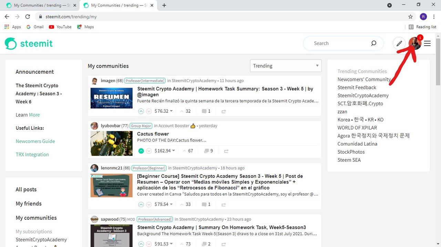Upvote sapwood's Summary On Homework post
This screenshot has width=441, height=247.
coord(141,244)
